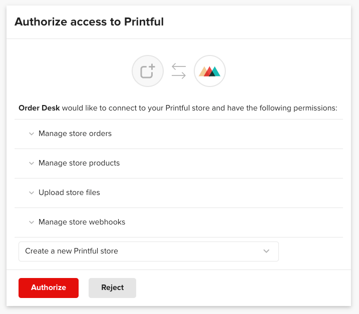This screenshot has width=359, height=314.
Task: Select the "Manage store products" permission label
Action: coord(79,163)
